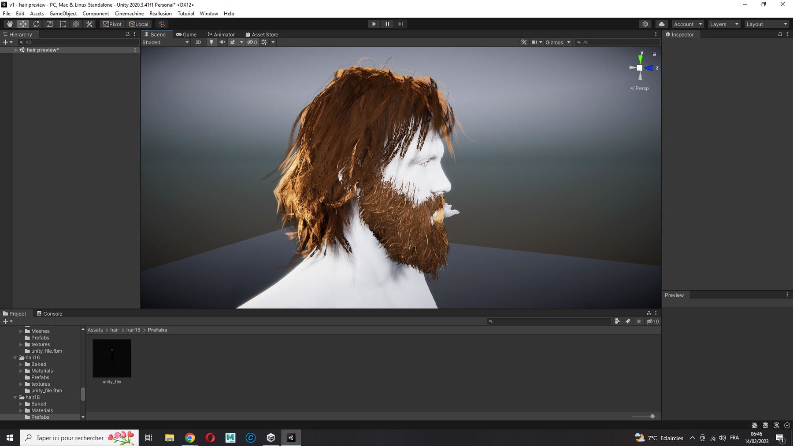Click the Step forward button

pyautogui.click(x=400, y=24)
